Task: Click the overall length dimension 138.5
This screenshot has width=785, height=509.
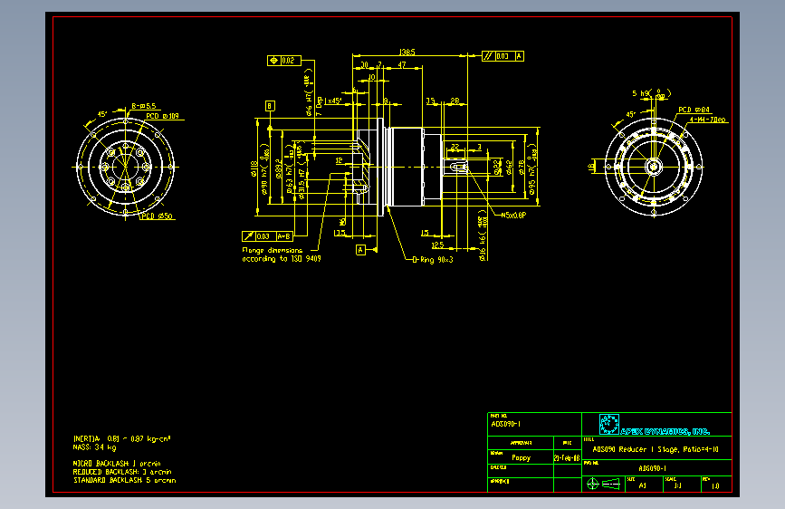Action: click(407, 53)
